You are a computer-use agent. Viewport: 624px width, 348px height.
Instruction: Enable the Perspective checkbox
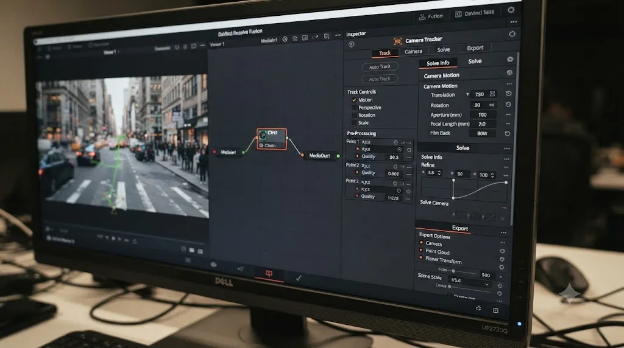[354, 108]
